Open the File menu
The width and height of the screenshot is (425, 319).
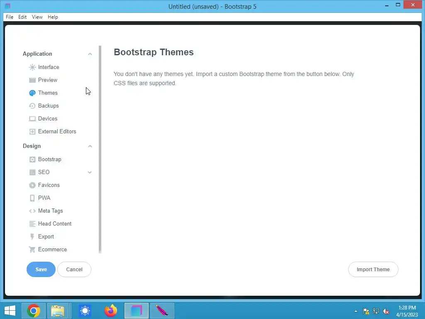pyautogui.click(x=10, y=17)
